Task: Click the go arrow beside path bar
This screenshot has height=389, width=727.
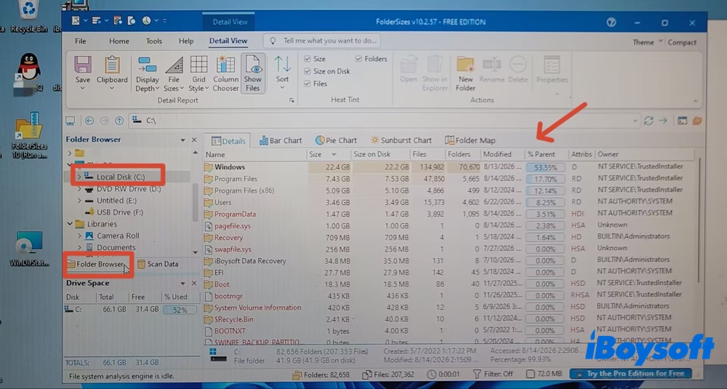Action: [663, 121]
